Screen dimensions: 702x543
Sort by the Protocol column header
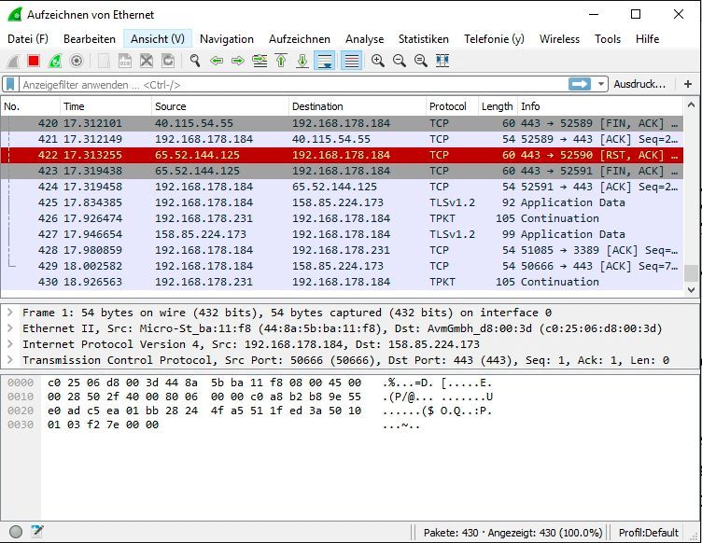point(452,106)
